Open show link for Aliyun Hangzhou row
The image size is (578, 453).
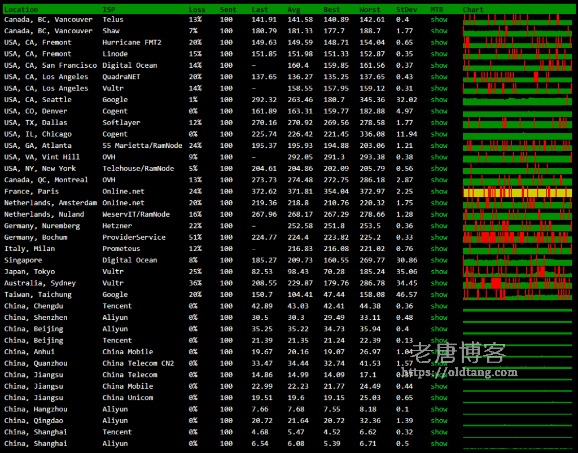[x=439, y=410]
